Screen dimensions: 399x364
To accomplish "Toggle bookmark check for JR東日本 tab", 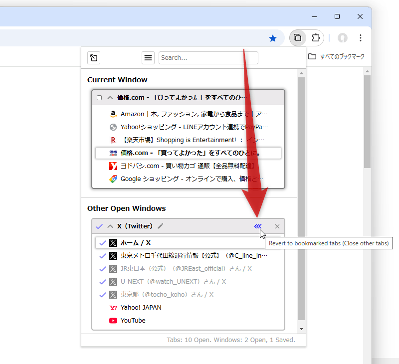I will coord(103,269).
